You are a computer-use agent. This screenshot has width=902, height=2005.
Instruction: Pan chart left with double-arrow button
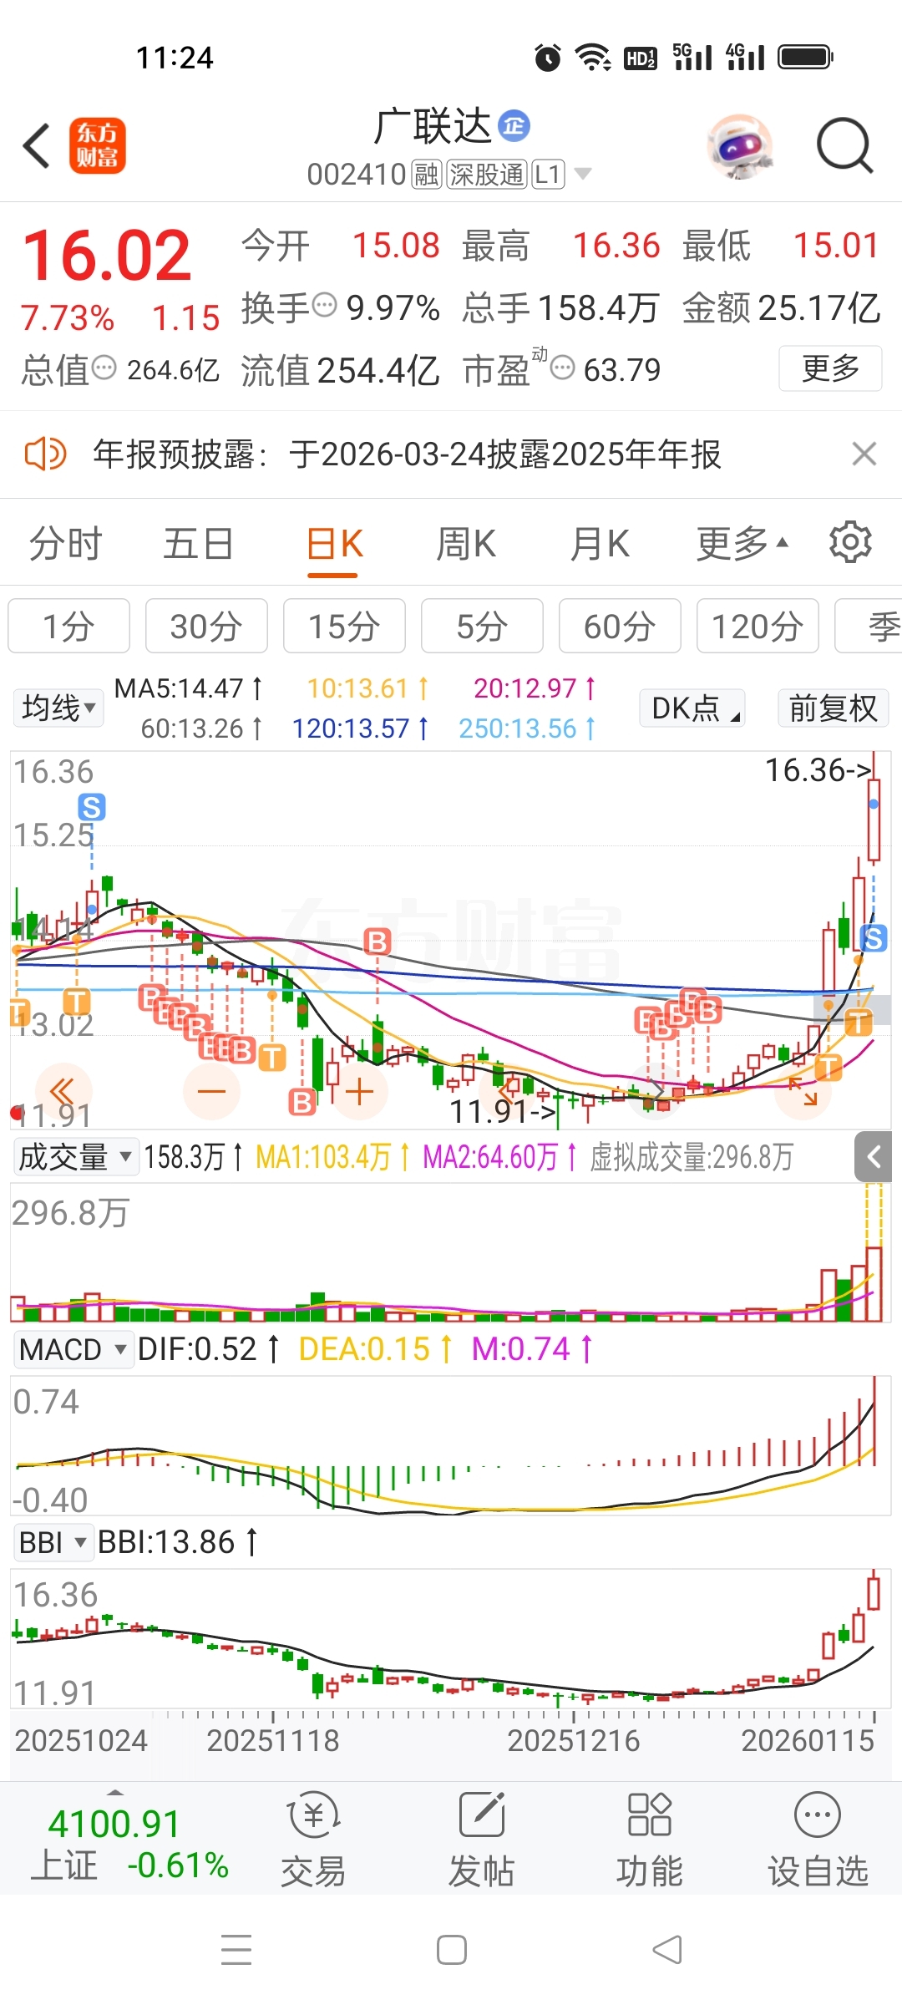63,1091
